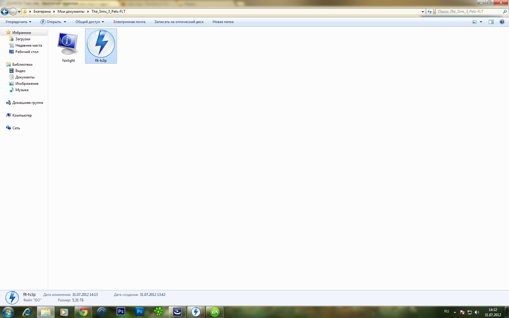Viewport: 509px width, 318px height.
Task: Select the flt-ts3p ISO file
Action: click(101, 45)
